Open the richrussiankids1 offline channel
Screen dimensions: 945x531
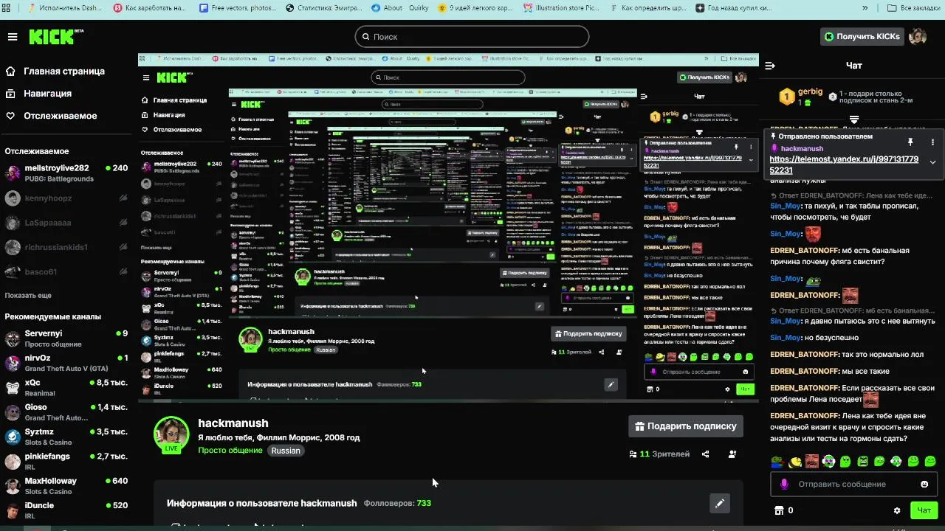tap(66, 247)
